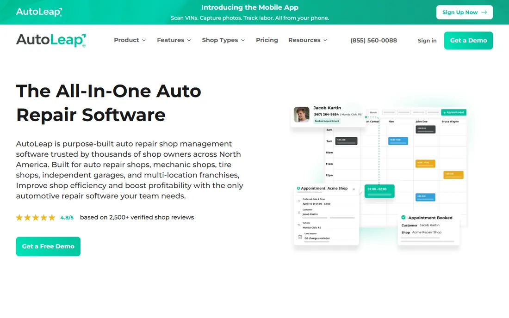Select the blue appointment block lowest in John Doe's column
Image resolution: width=509 pixels, height=318 pixels.
[x=425, y=197]
